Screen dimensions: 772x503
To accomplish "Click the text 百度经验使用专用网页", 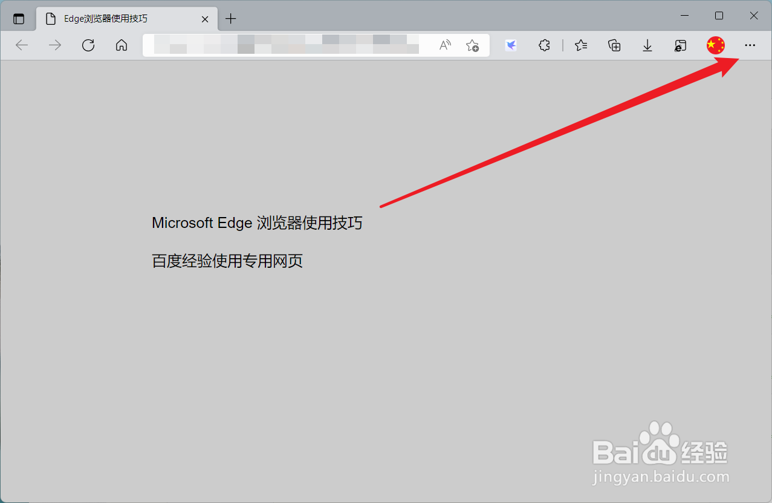I will [x=227, y=261].
